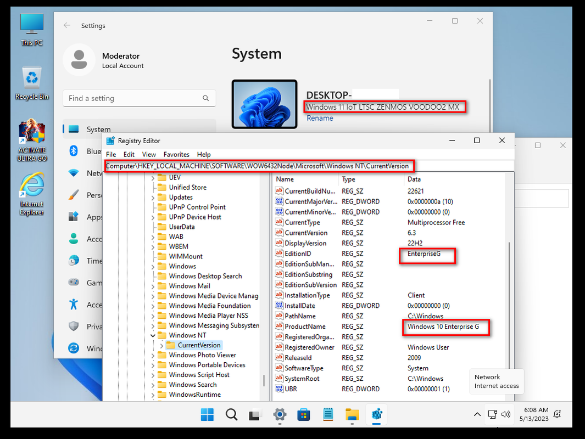Click the search magnifier in Find a setting

[205, 98]
